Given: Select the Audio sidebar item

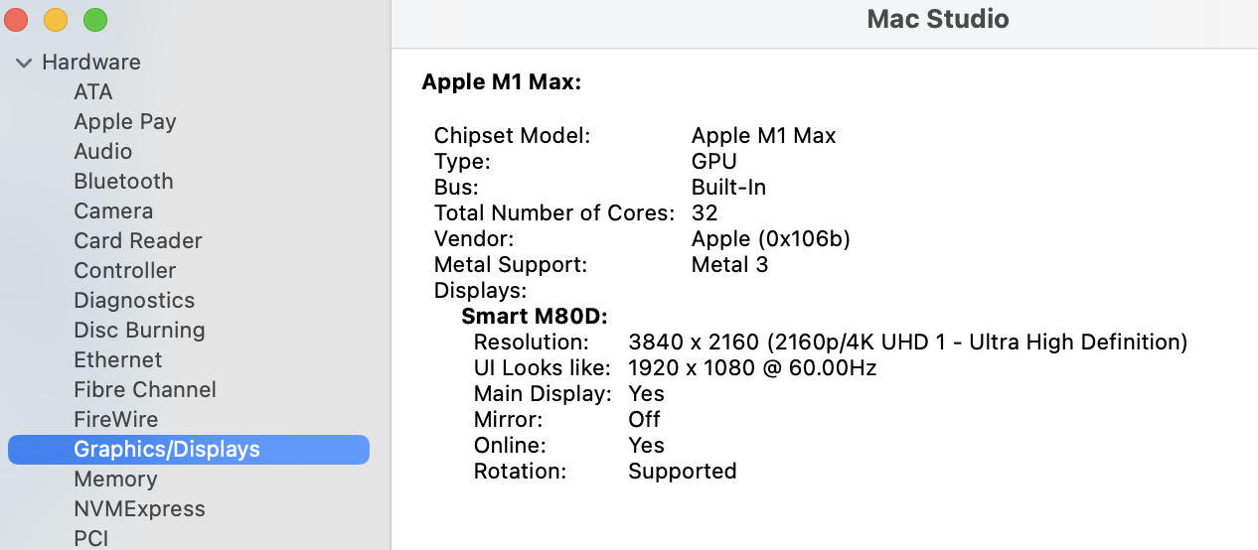Looking at the screenshot, I should coord(103,152).
